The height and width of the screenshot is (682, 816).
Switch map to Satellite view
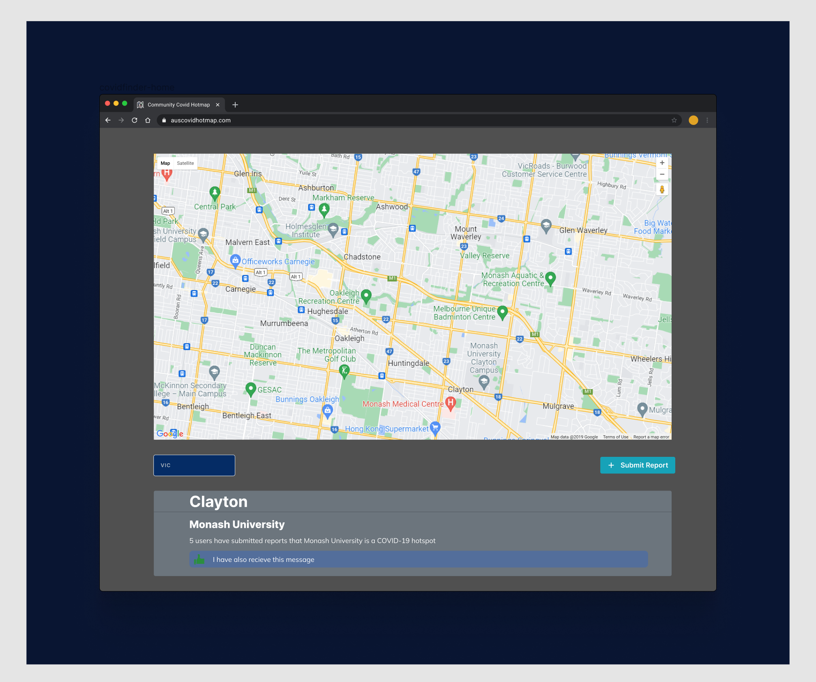185,163
